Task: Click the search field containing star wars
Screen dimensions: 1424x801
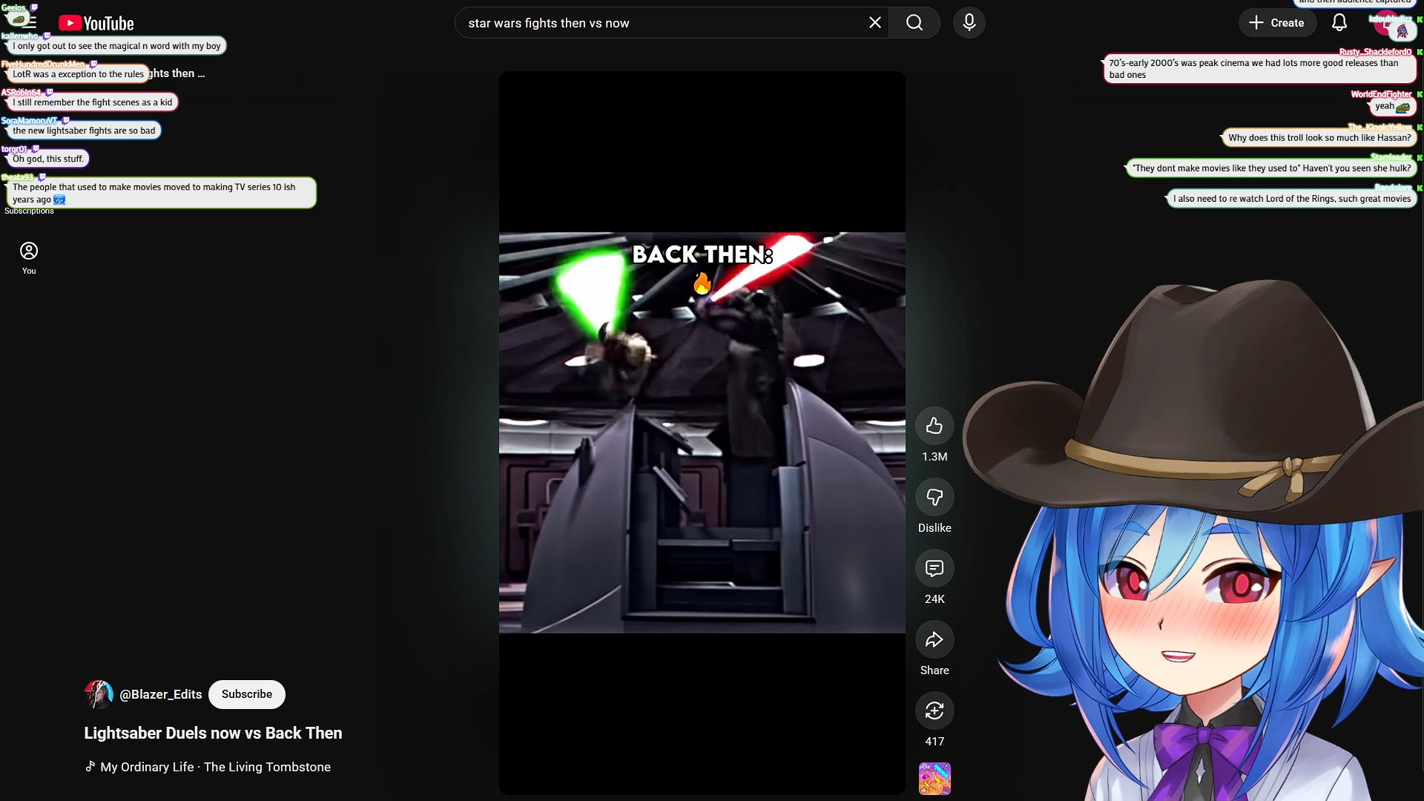Action: coord(660,23)
